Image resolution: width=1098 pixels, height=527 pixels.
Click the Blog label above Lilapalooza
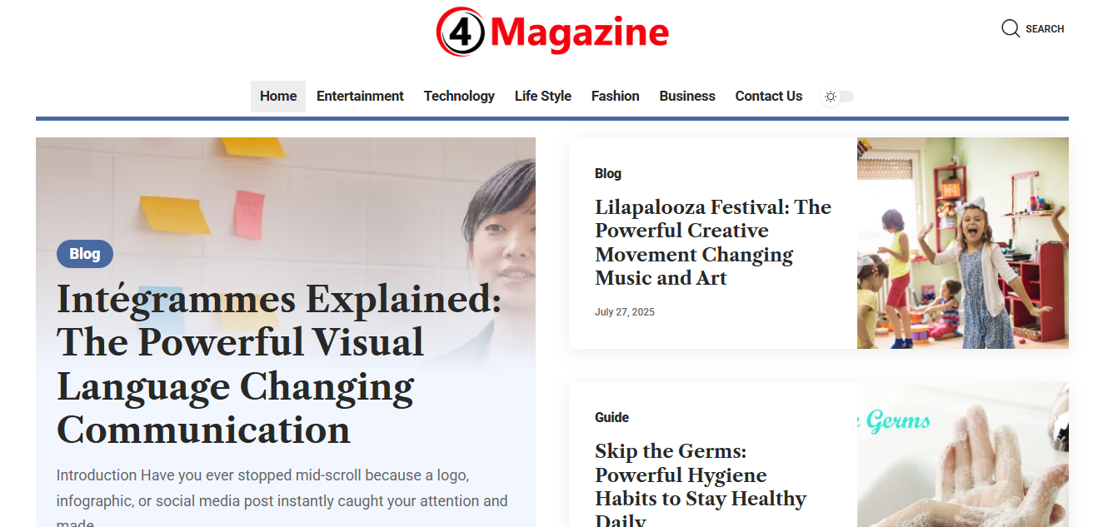pyautogui.click(x=608, y=173)
